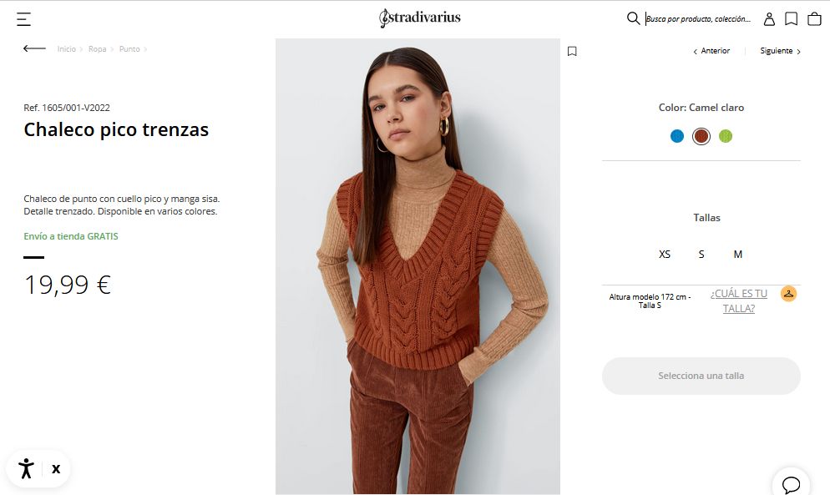The height and width of the screenshot is (495, 830).
Task: Select size M
Action: [x=738, y=255]
